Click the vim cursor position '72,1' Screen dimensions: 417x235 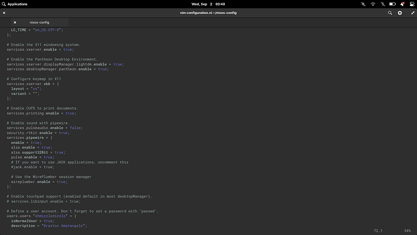point(378,231)
